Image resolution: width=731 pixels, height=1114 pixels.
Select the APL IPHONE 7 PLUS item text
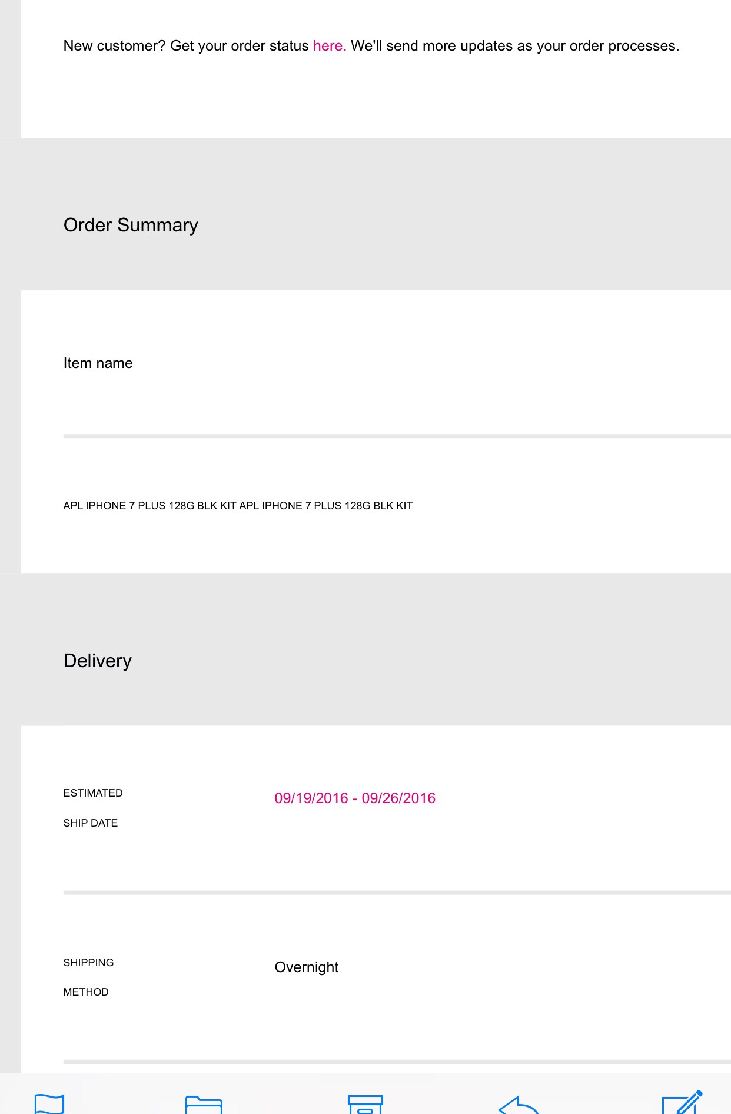(238, 506)
